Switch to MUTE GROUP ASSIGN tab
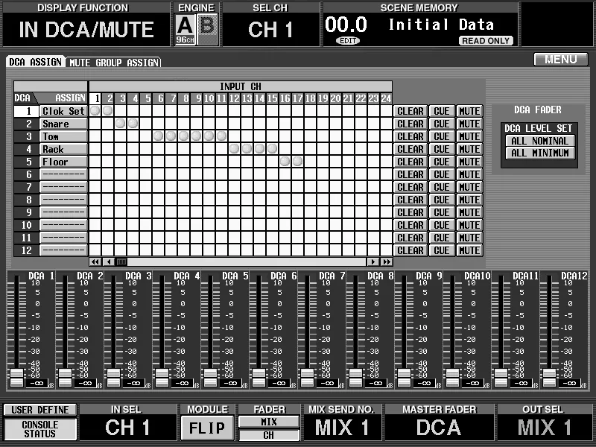Viewport: 596px width, 447px height. (x=114, y=63)
